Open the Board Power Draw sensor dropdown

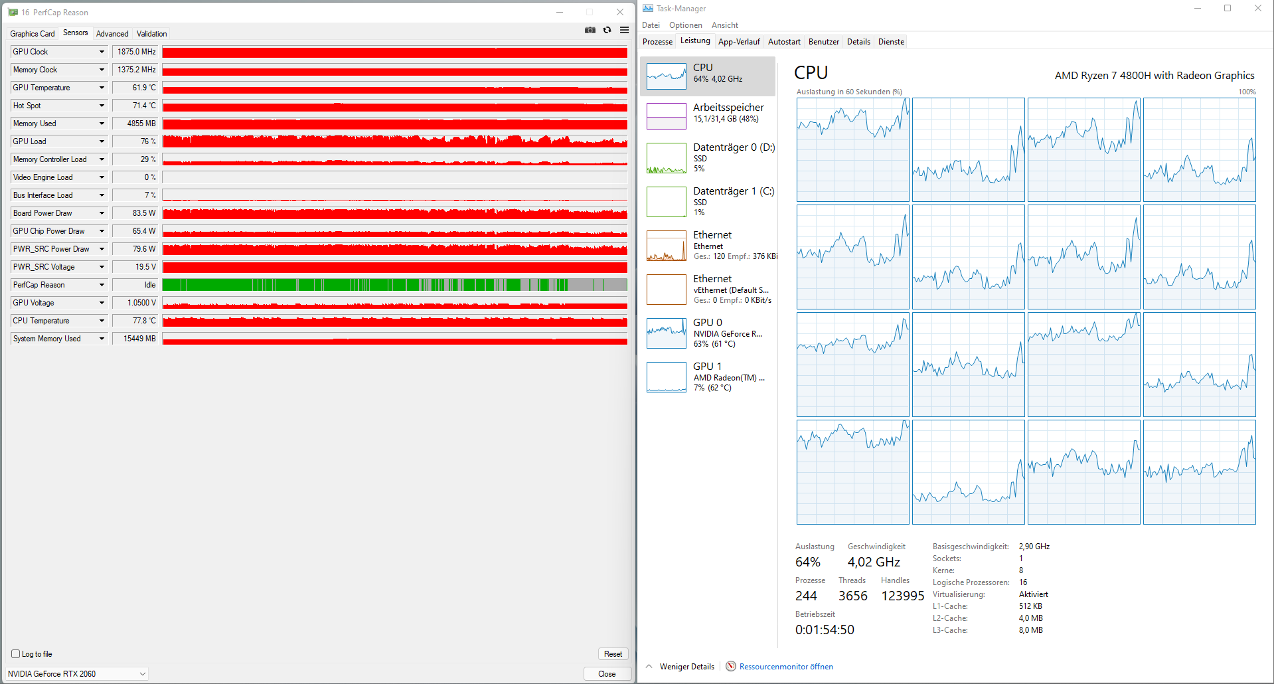pos(102,213)
